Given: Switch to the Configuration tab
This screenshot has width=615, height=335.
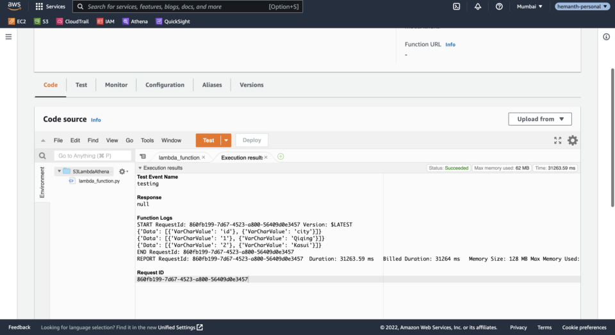Looking at the screenshot, I should tap(165, 85).
